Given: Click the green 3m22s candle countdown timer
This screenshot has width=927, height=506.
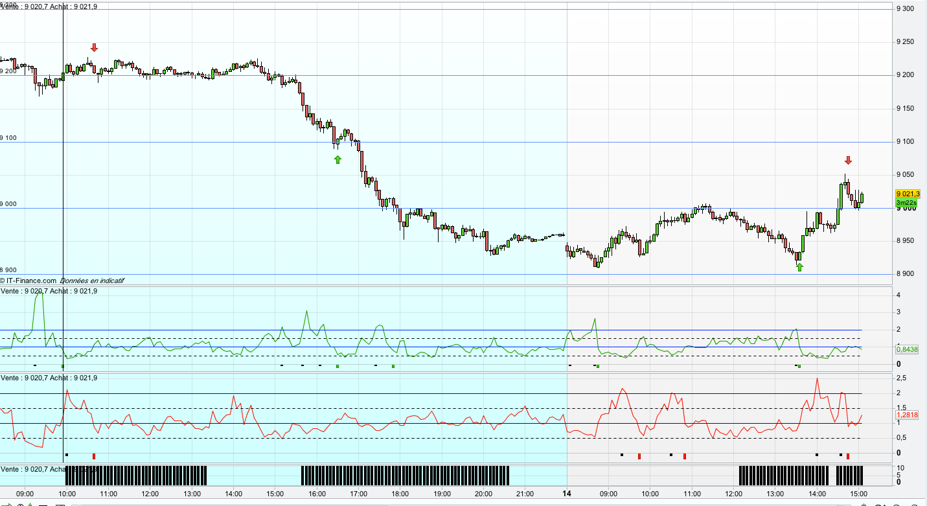Looking at the screenshot, I should click(906, 203).
